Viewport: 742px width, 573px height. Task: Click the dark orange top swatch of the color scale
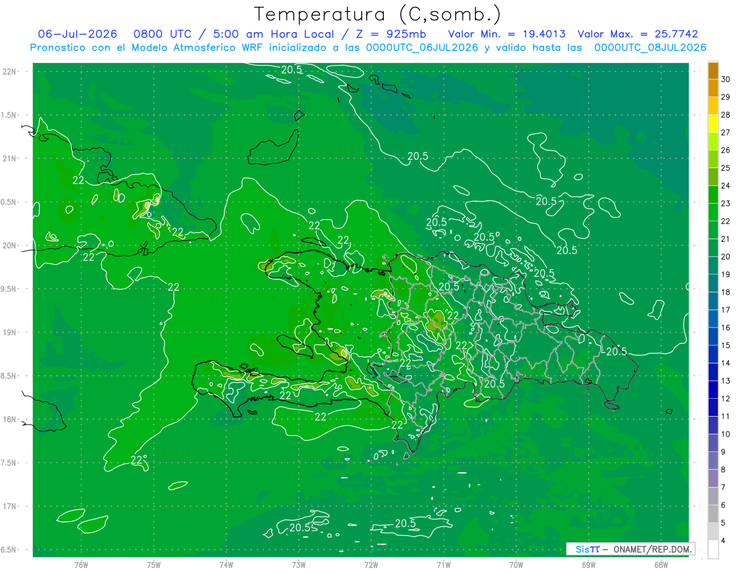[x=713, y=70]
